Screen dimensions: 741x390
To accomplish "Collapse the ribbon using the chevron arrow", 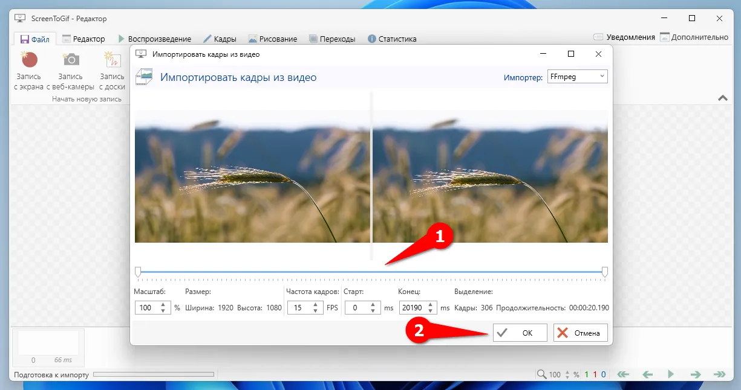I will click(722, 97).
